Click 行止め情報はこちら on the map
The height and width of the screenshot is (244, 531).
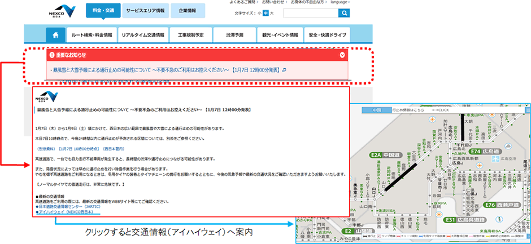tap(408, 110)
